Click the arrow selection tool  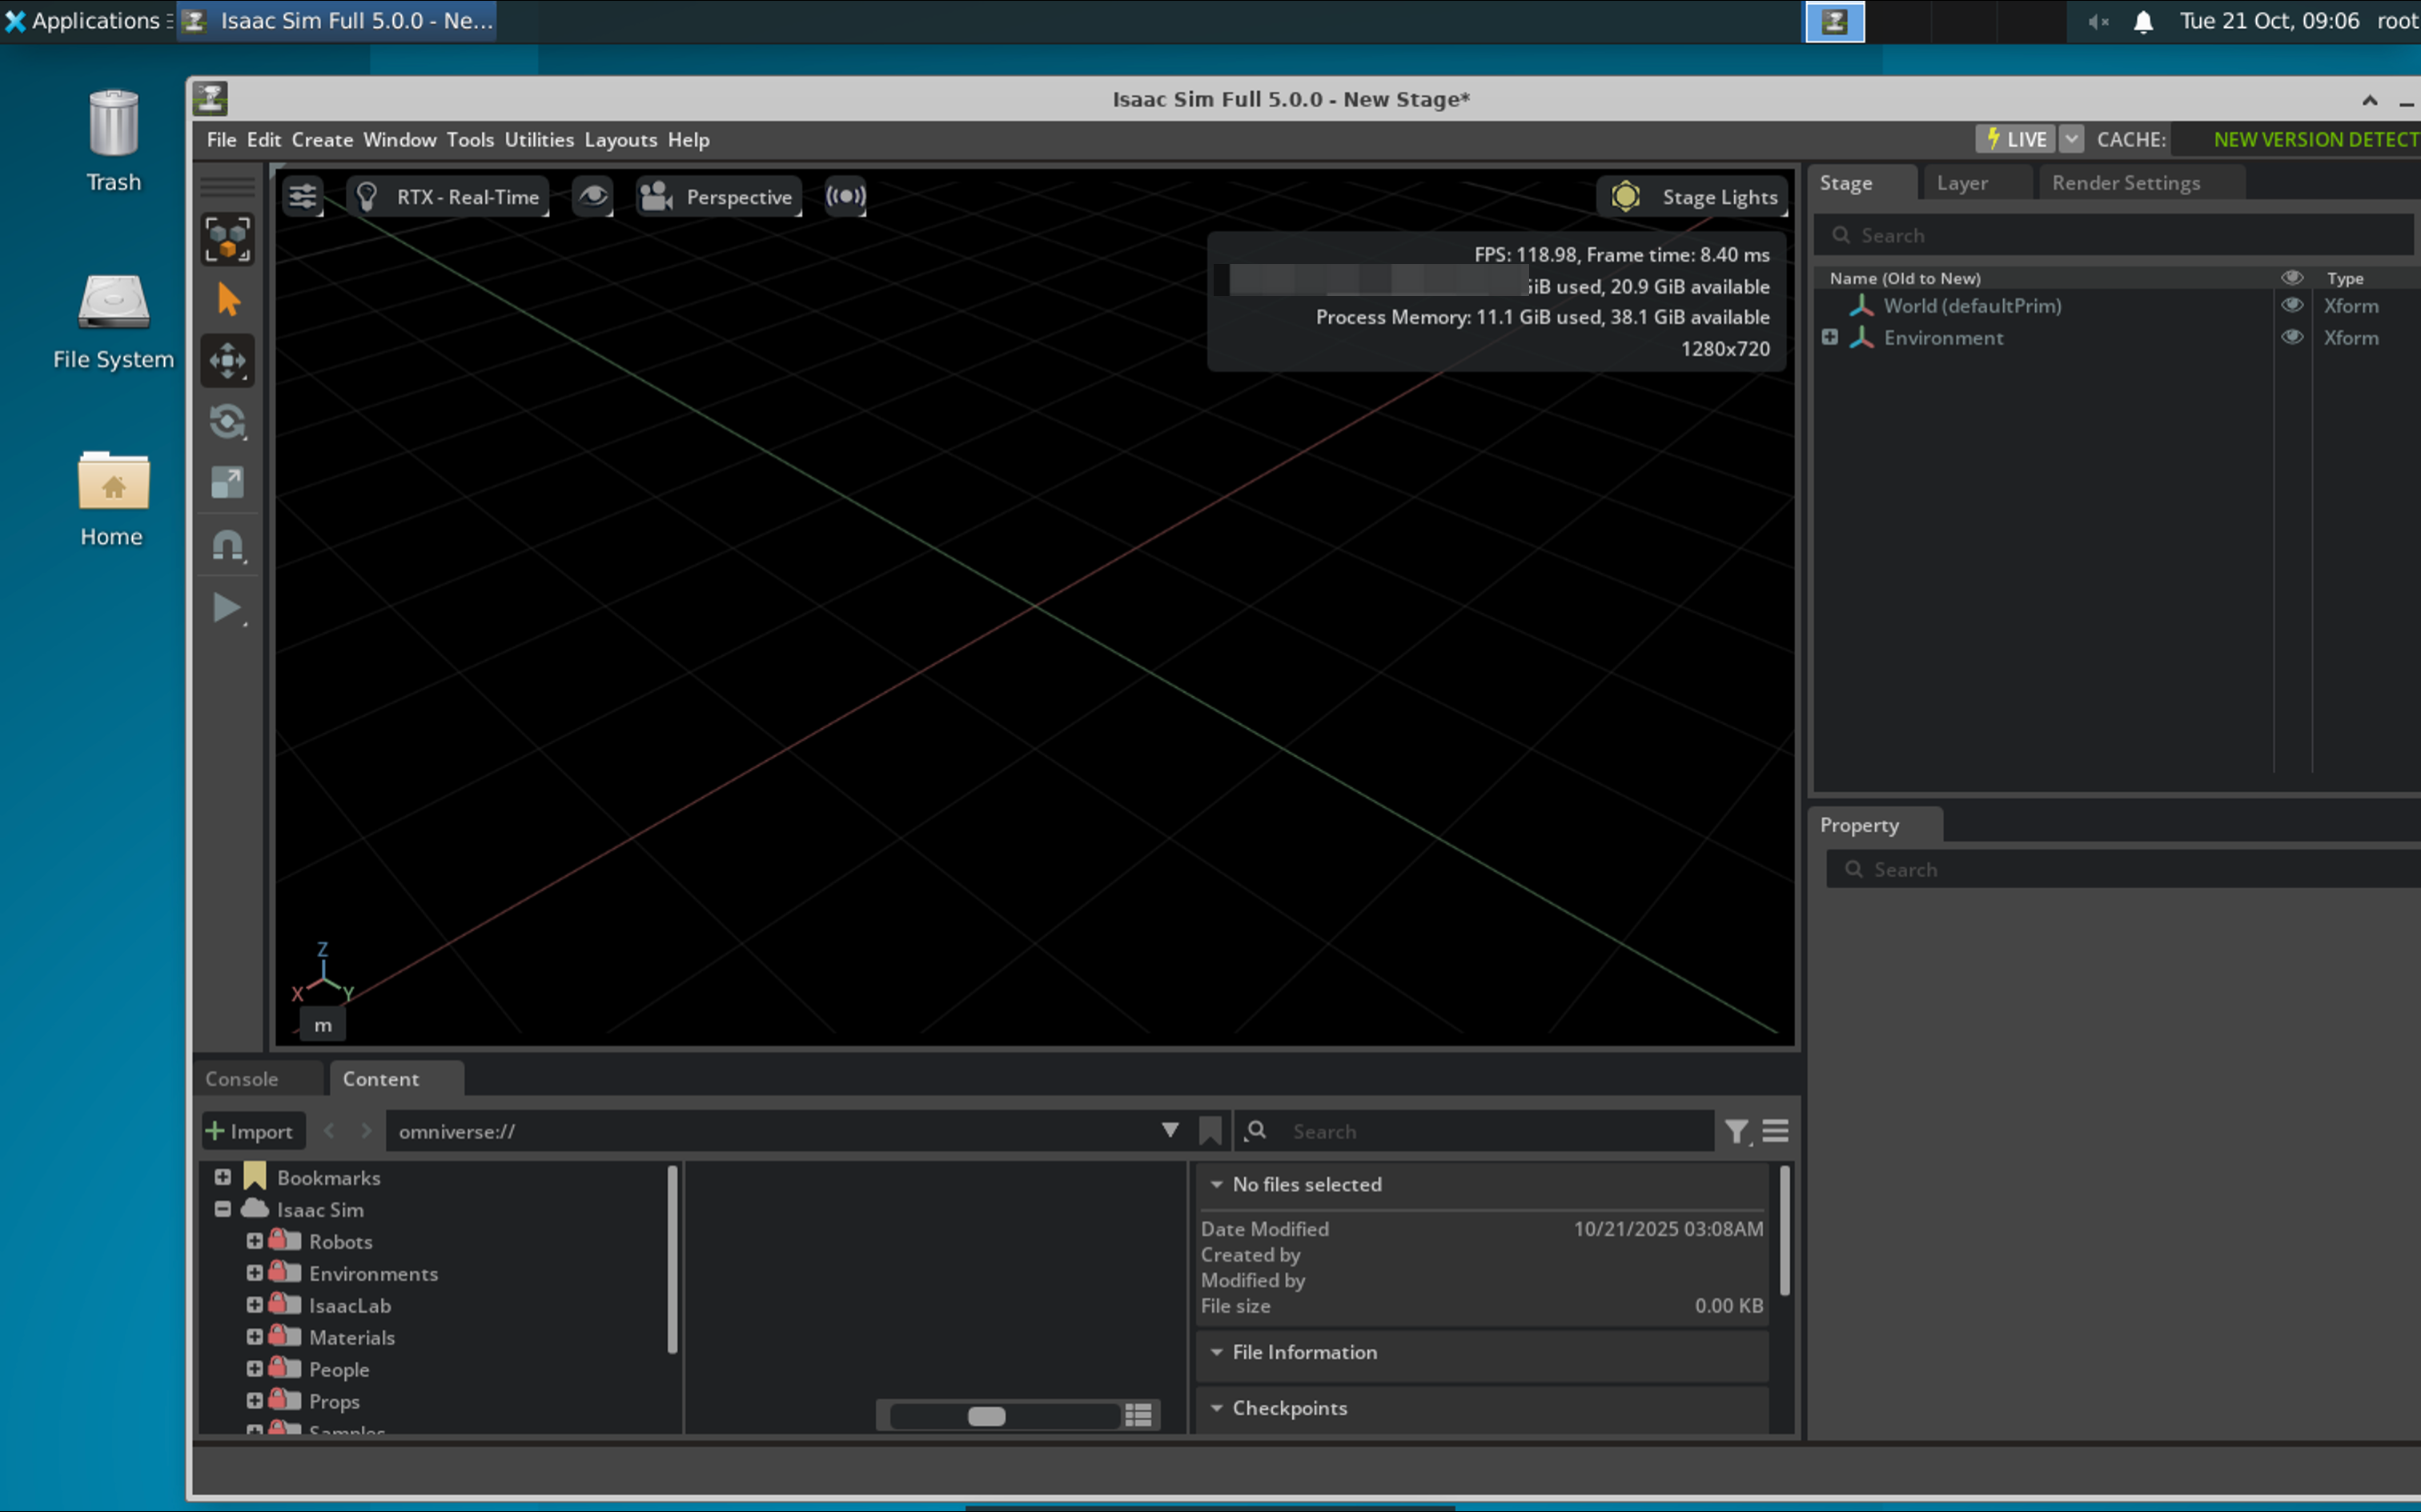click(x=227, y=300)
